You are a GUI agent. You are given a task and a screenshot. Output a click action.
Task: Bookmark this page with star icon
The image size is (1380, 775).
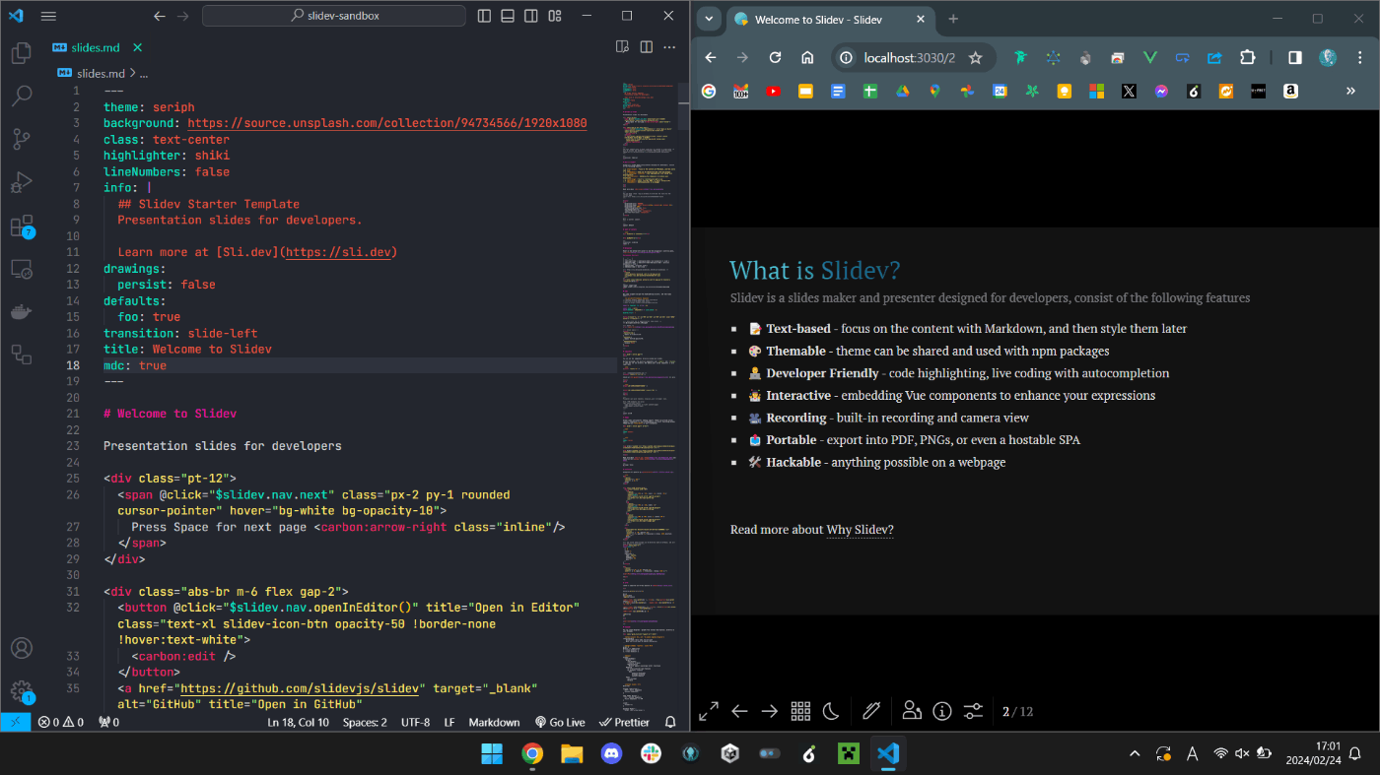click(x=976, y=58)
